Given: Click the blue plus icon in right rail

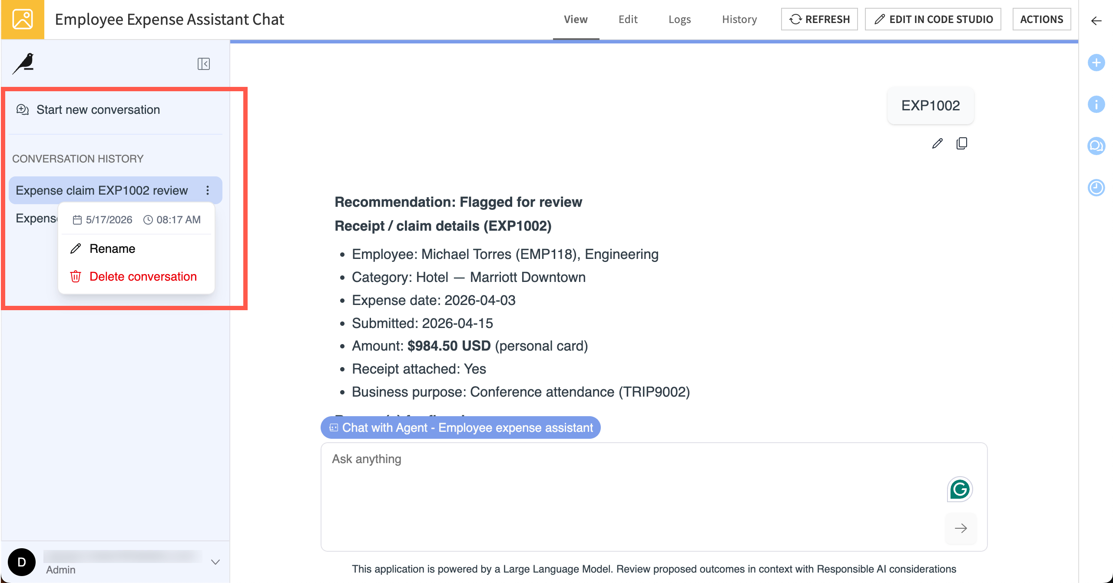Looking at the screenshot, I should (x=1096, y=63).
